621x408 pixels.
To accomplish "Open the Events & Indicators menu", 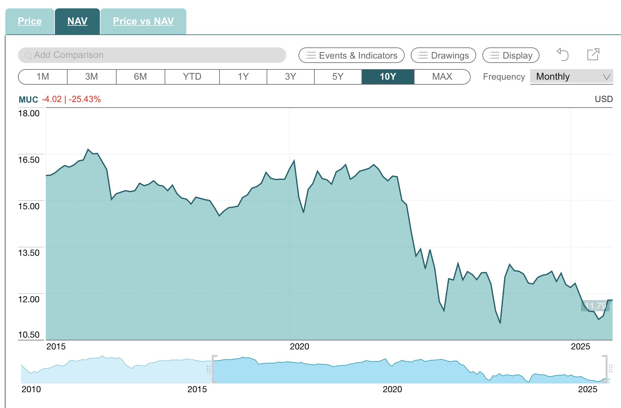I will 358,55.
